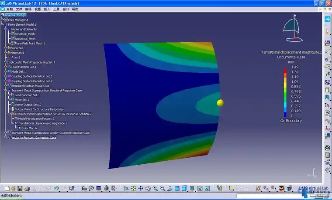Click the Zoom In magnifier icon

[x=155, y=188]
